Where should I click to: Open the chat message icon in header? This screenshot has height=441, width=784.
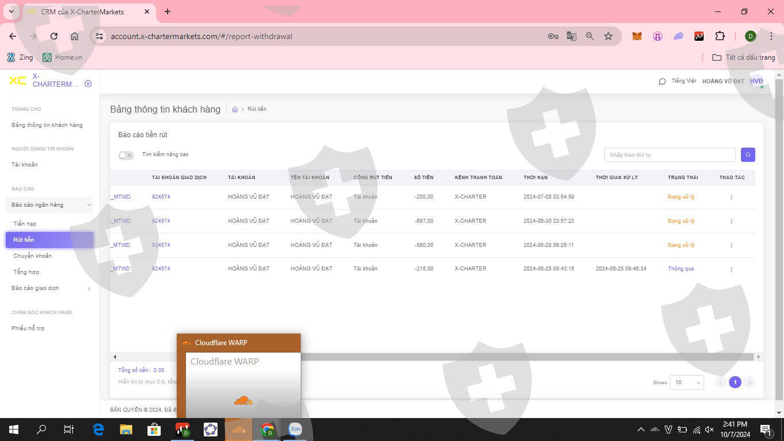(662, 82)
